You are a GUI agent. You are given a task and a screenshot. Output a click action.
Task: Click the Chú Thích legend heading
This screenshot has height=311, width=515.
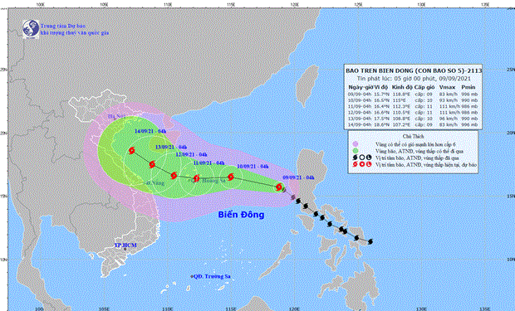pos(413,136)
